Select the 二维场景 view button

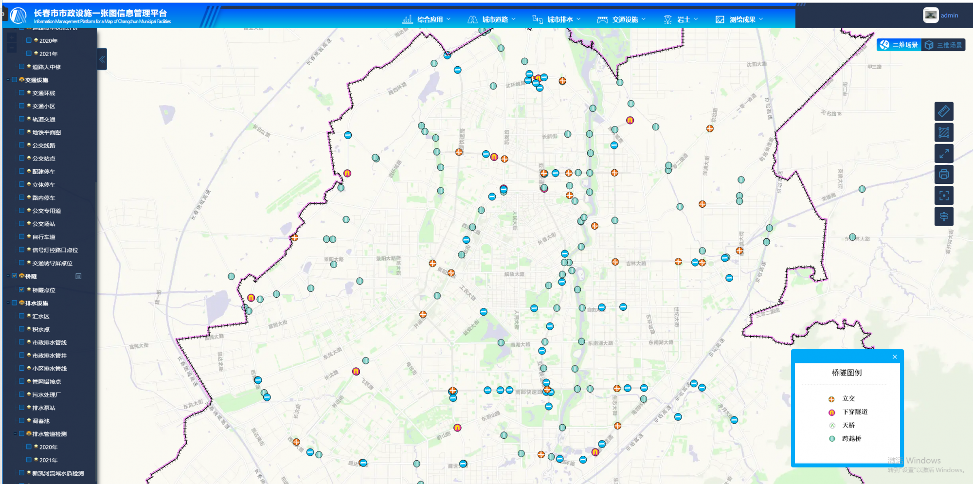pyautogui.click(x=899, y=45)
